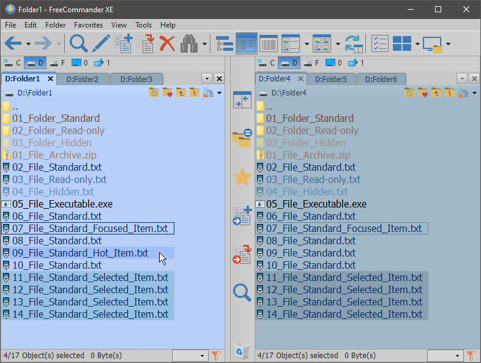Viewport: 481px width, 363px height.
Task: Expand the layout tiles dropdown arrow
Action: (x=417, y=44)
